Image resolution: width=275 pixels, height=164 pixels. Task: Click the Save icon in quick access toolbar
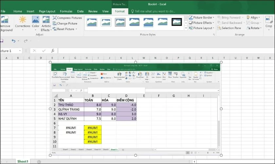pos(2,41)
